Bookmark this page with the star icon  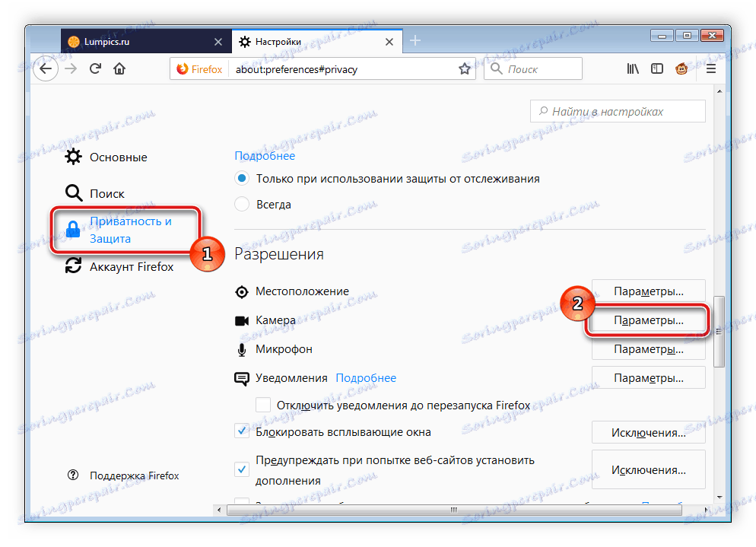point(465,68)
